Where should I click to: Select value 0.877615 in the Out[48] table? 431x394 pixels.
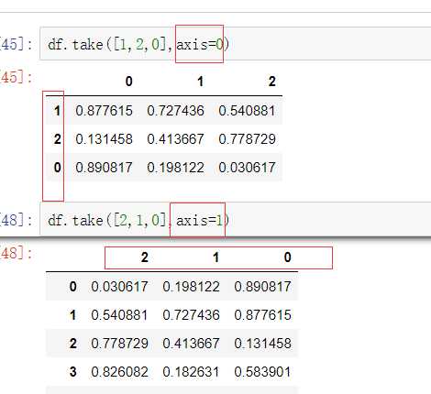click(x=262, y=315)
